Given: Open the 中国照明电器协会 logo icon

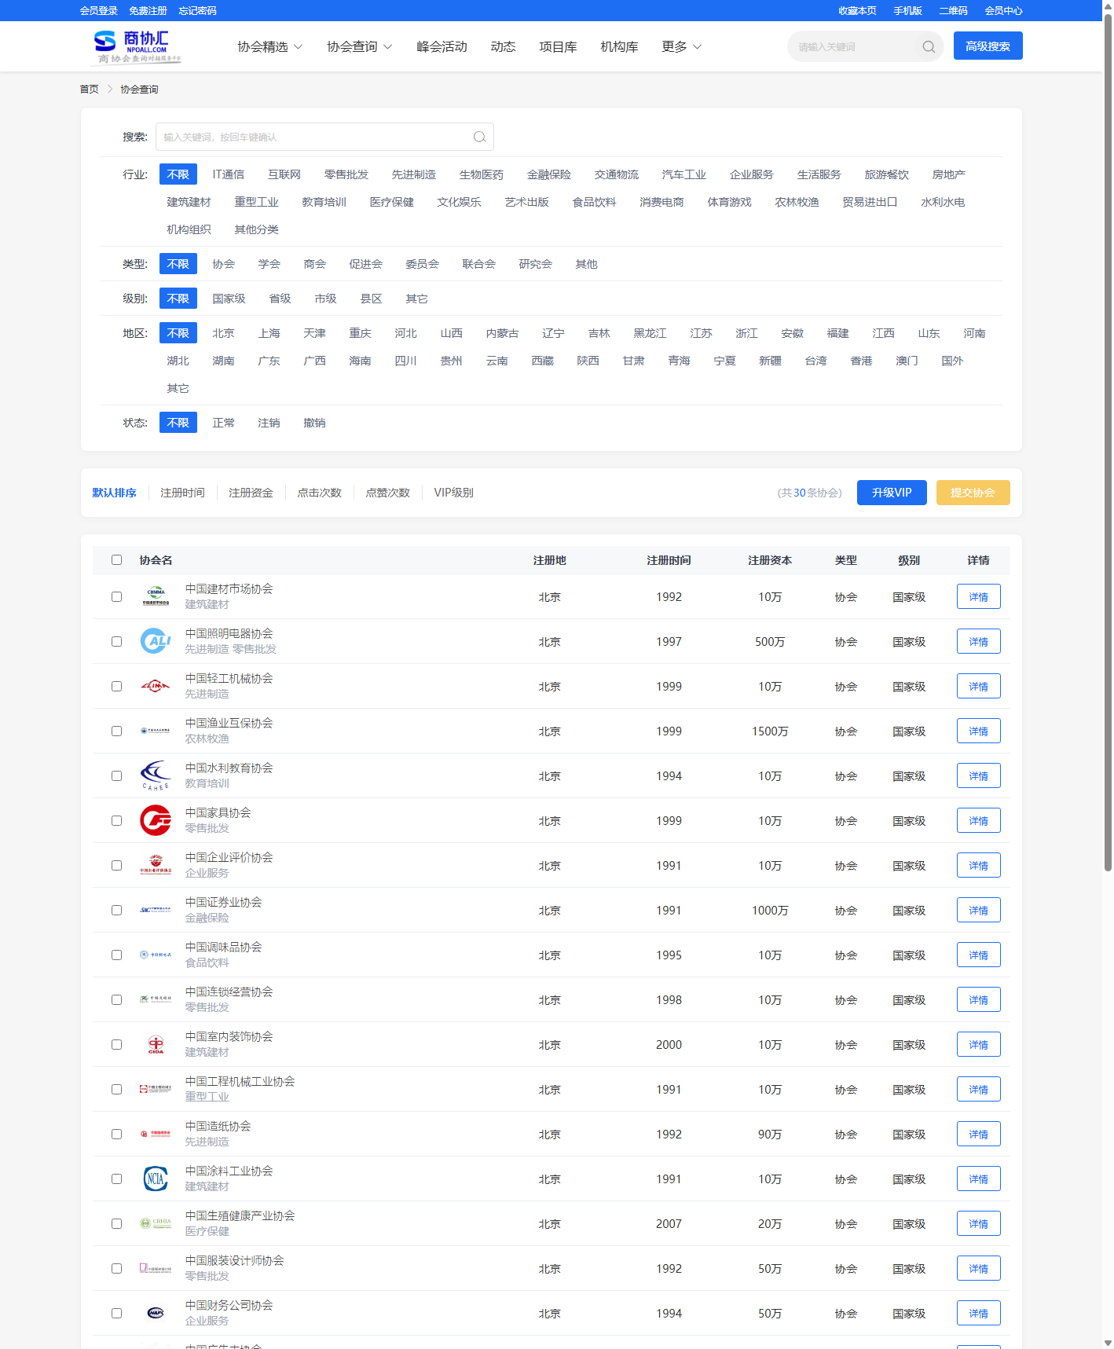Looking at the screenshot, I should (x=156, y=641).
